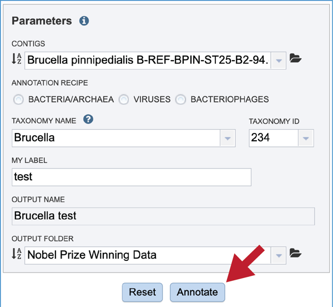Viewport: 333px width, 307px height.
Task: Open the folder browser for Output Folder
Action: (x=295, y=253)
